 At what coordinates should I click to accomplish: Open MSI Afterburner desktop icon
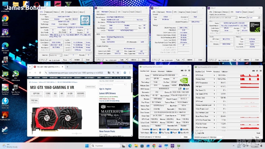pyautogui.click(x=16, y=76)
